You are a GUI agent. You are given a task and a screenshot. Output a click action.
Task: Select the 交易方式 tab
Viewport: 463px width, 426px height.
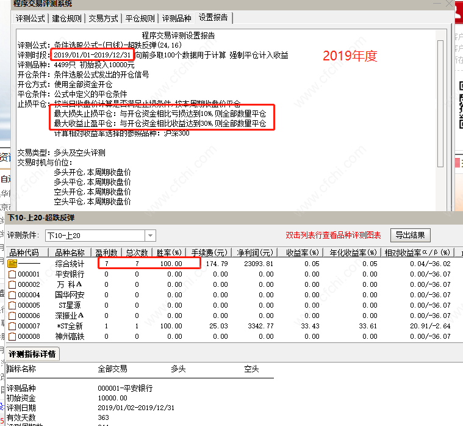(x=103, y=18)
